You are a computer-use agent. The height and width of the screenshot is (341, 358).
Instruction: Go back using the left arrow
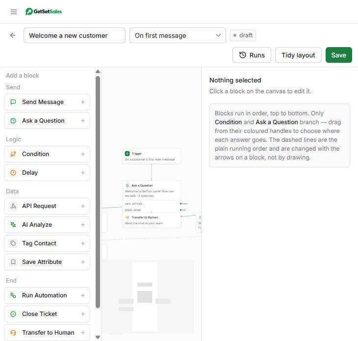13,35
